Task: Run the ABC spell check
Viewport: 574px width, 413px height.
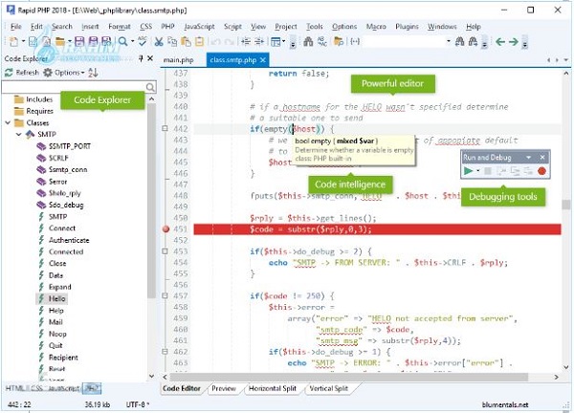Action: click(143, 41)
